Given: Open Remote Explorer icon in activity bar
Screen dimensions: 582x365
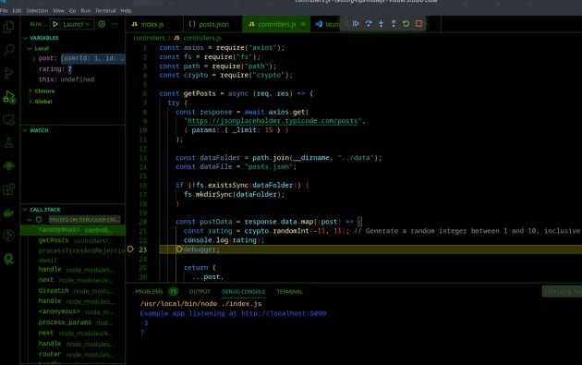Looking at the screenshot, I should click(x=8, y=120).
